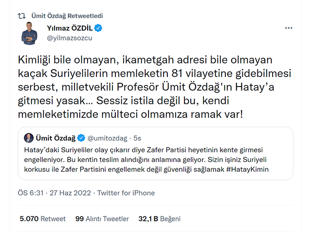
Task: View the 5.070 Retweet list
Action: point(42,219)
